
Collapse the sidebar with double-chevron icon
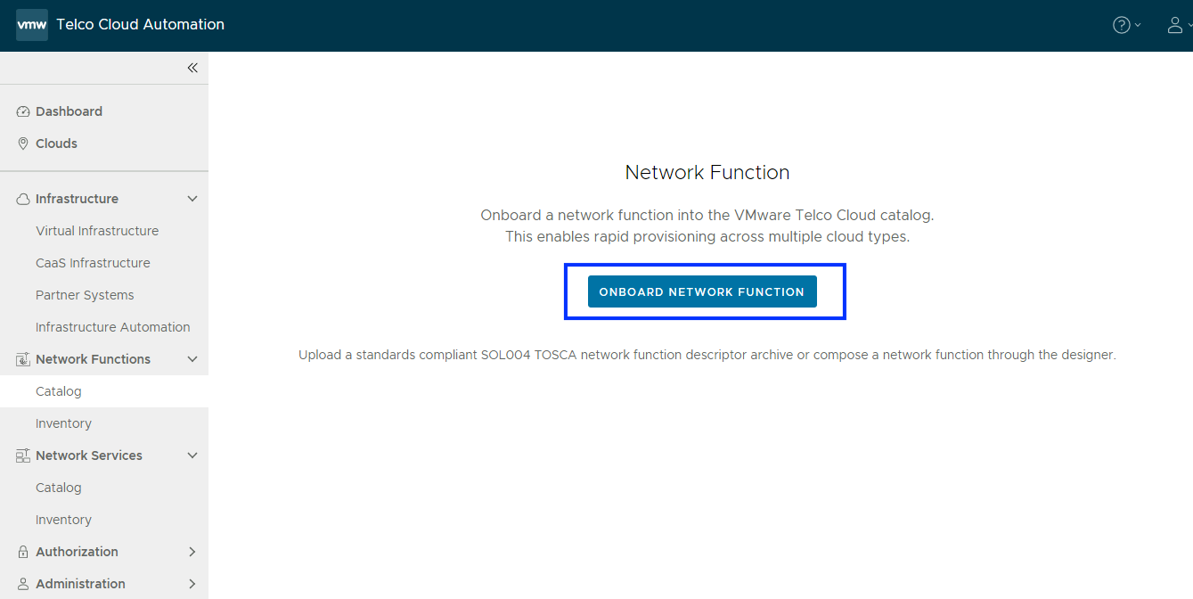[192, 68]
